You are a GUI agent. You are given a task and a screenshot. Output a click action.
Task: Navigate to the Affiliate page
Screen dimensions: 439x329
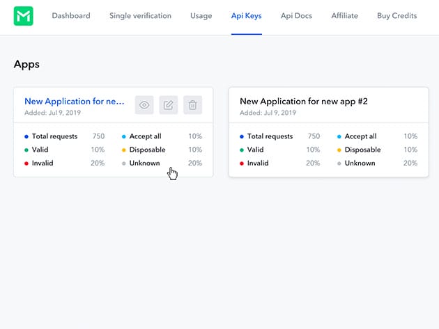click(x=345, y=16)
